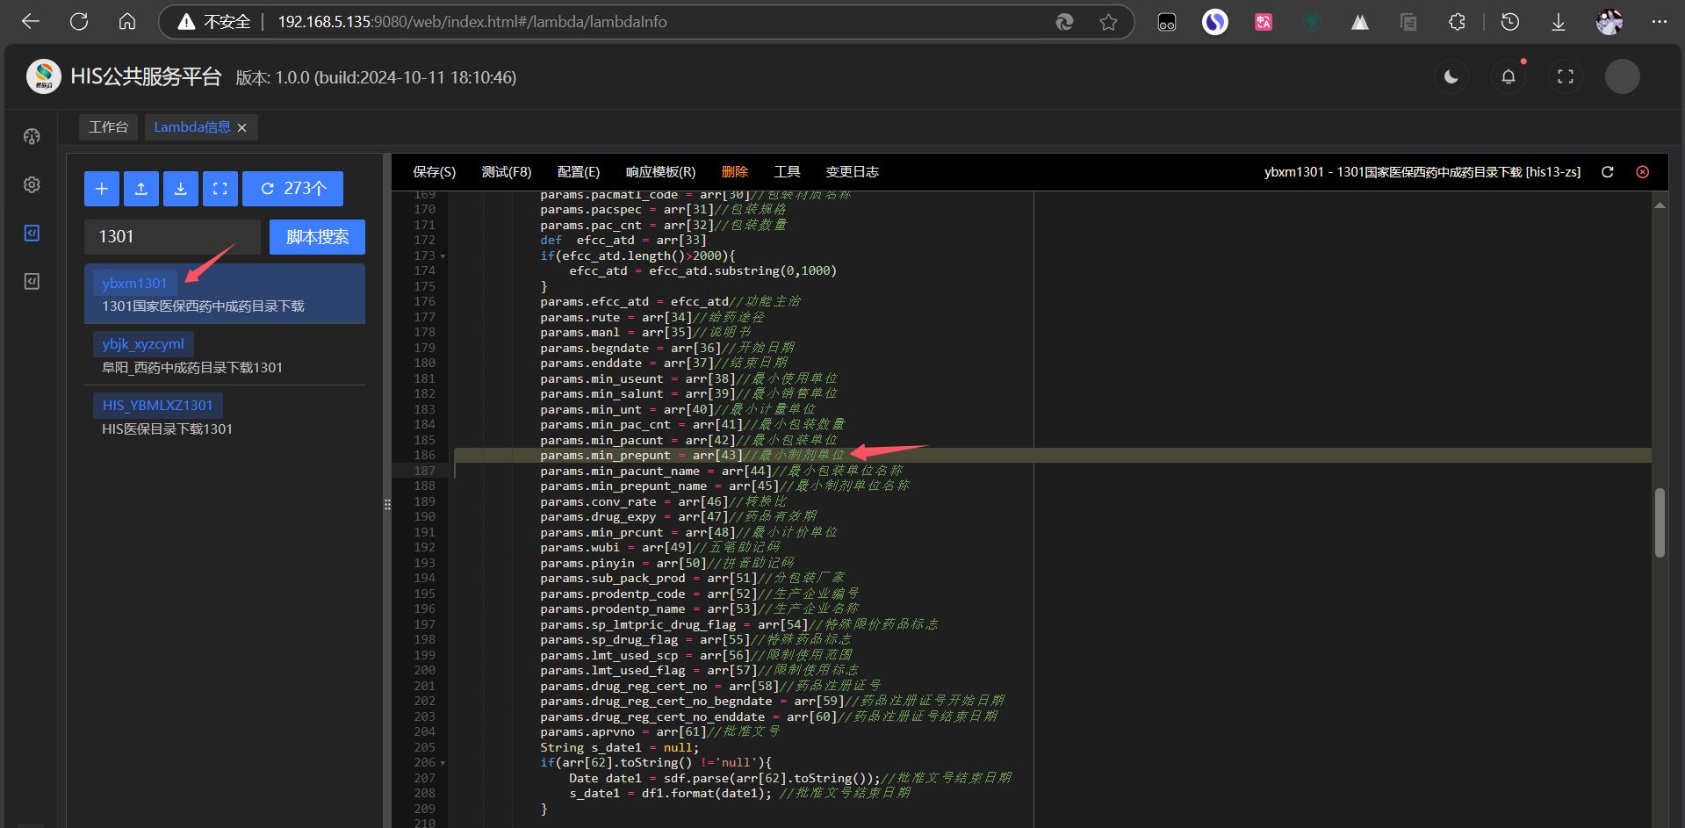1685x828 pixels.
Task: Open the user avatar menu in header
Action: [1623, 76]
